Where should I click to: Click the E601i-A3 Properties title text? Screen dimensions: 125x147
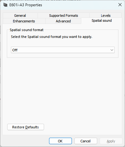tap(26, 5)
